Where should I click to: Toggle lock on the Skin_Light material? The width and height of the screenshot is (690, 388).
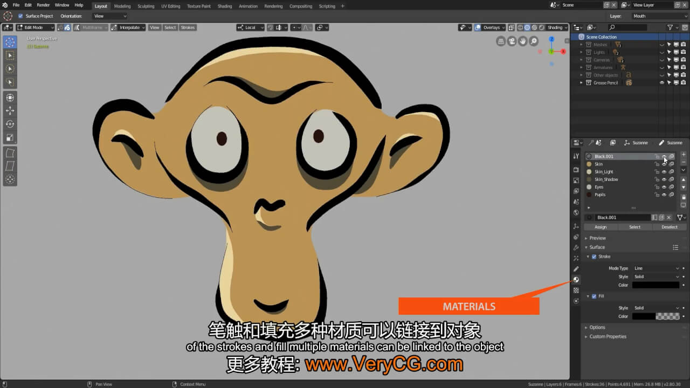[x=657, y=171]
